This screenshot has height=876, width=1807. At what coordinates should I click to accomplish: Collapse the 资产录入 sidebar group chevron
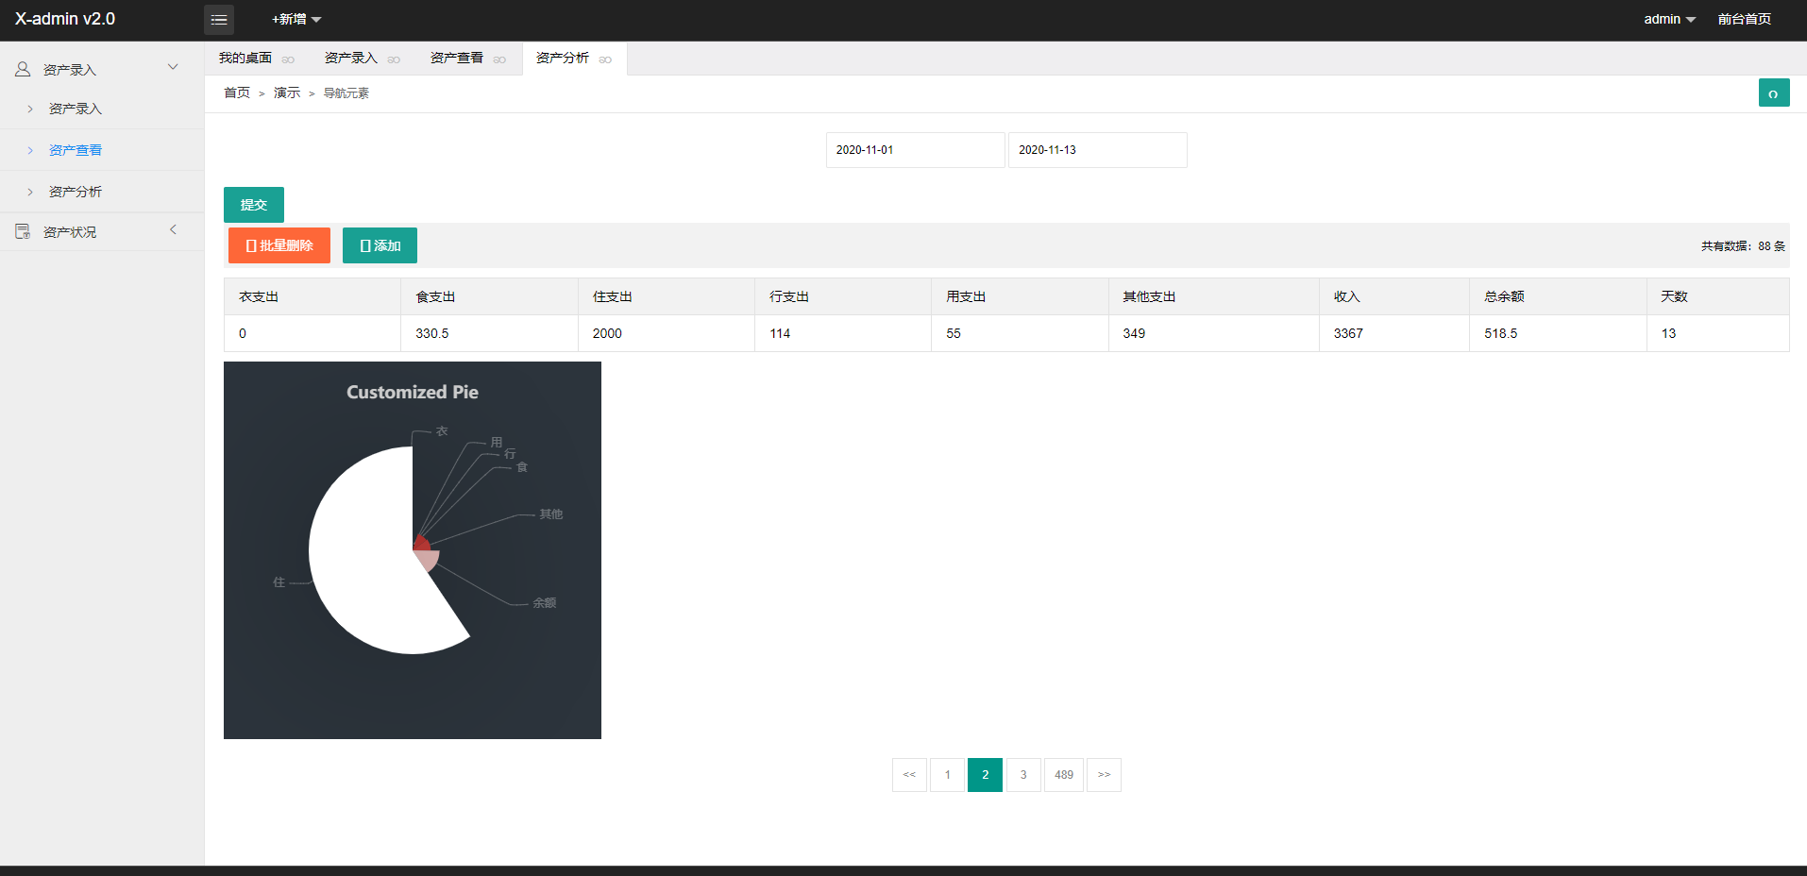click(x=173, y=67)
